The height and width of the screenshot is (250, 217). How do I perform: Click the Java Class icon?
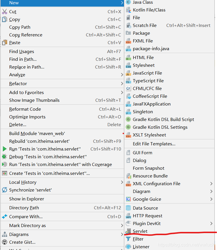(128, 2)
